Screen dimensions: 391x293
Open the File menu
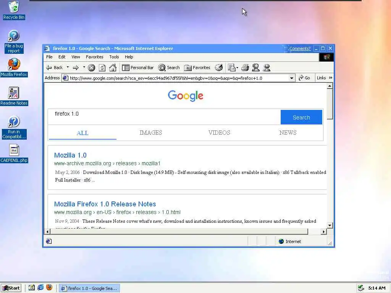pyautogui.click(x=49, y=57)
